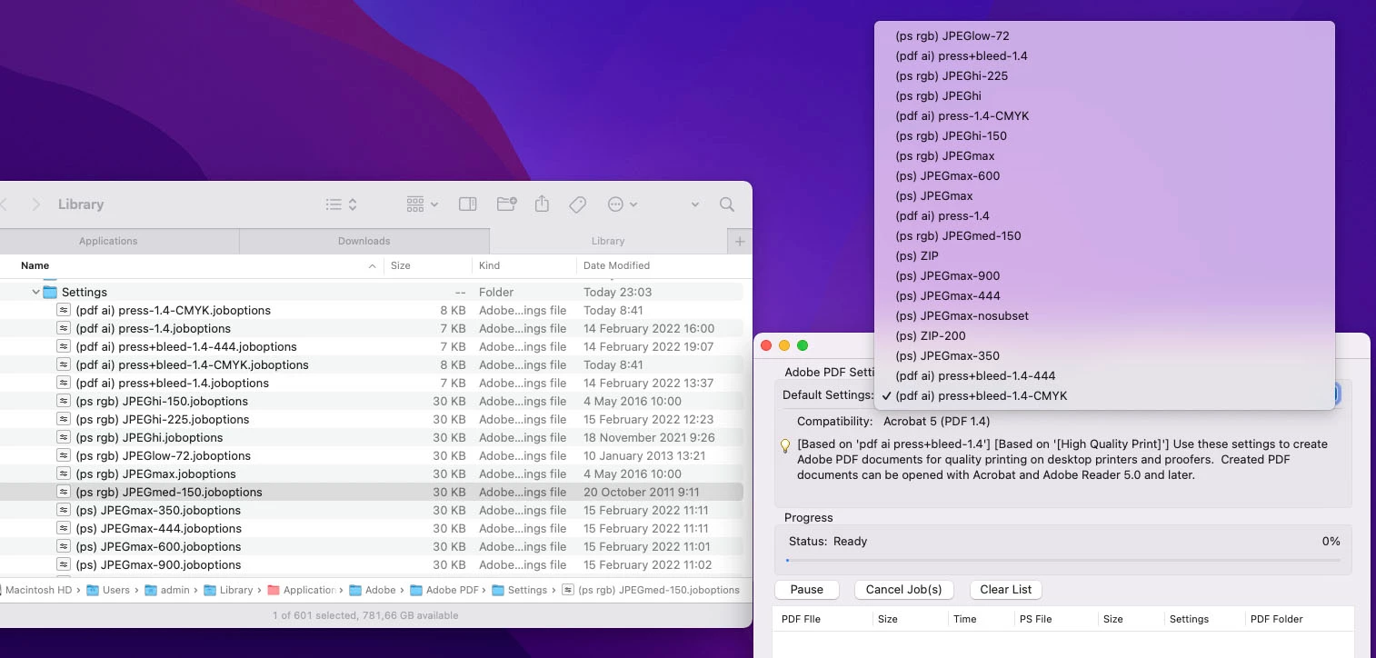
Task: Click icon of (ps rgb) JPEGhi-225.joboptions
Action: coord(64,419)
